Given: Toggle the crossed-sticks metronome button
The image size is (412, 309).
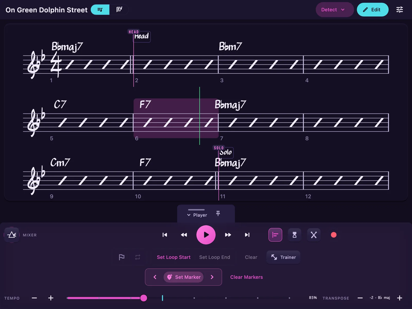Looking at the screenshot, I should coord(314,235).
